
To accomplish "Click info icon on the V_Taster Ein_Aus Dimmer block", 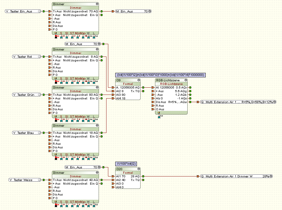I will coord(97,4).
